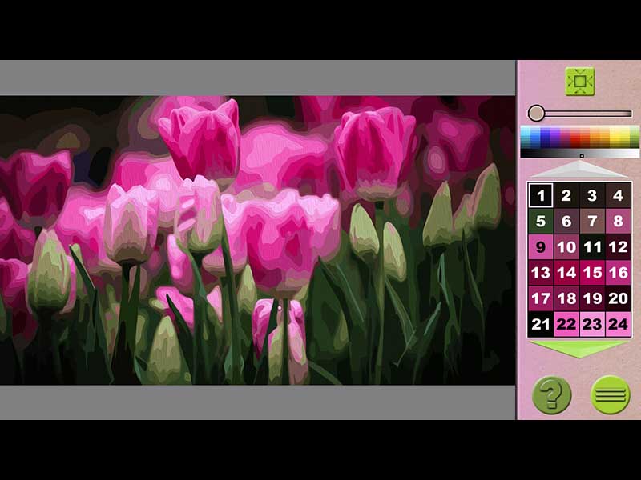
Task: Select color number 7 swatch
Action: [x=592, y=221]
